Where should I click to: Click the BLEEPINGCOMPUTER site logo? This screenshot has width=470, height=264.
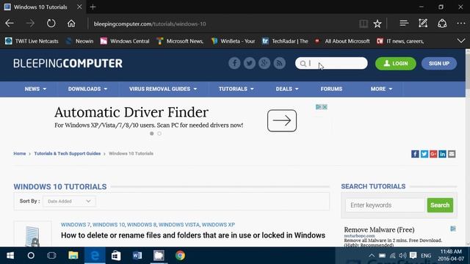click(68, 63)
